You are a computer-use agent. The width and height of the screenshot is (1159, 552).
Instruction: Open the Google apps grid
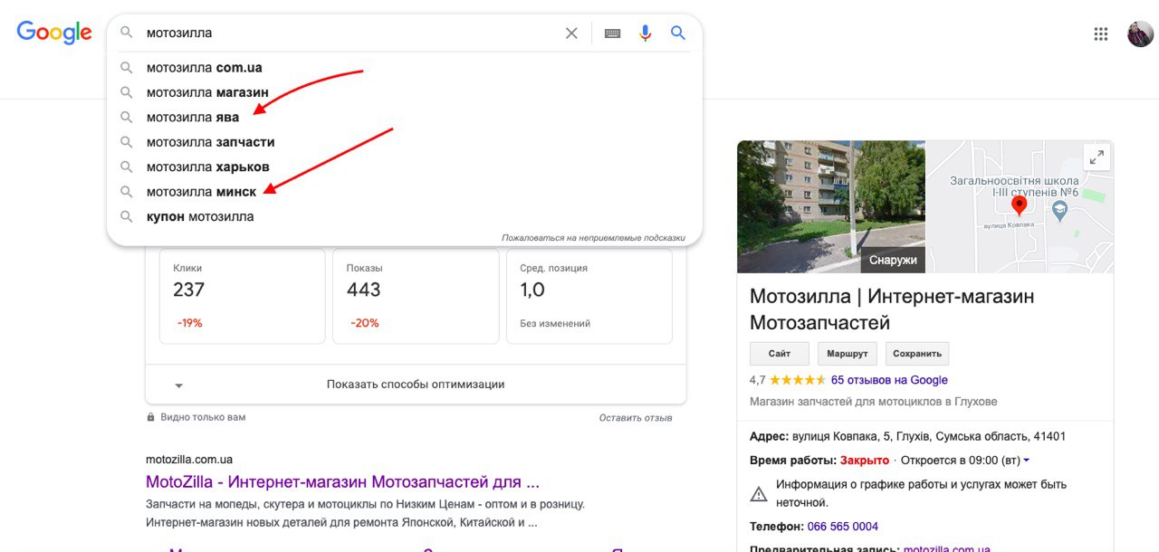pos(1101,34)
